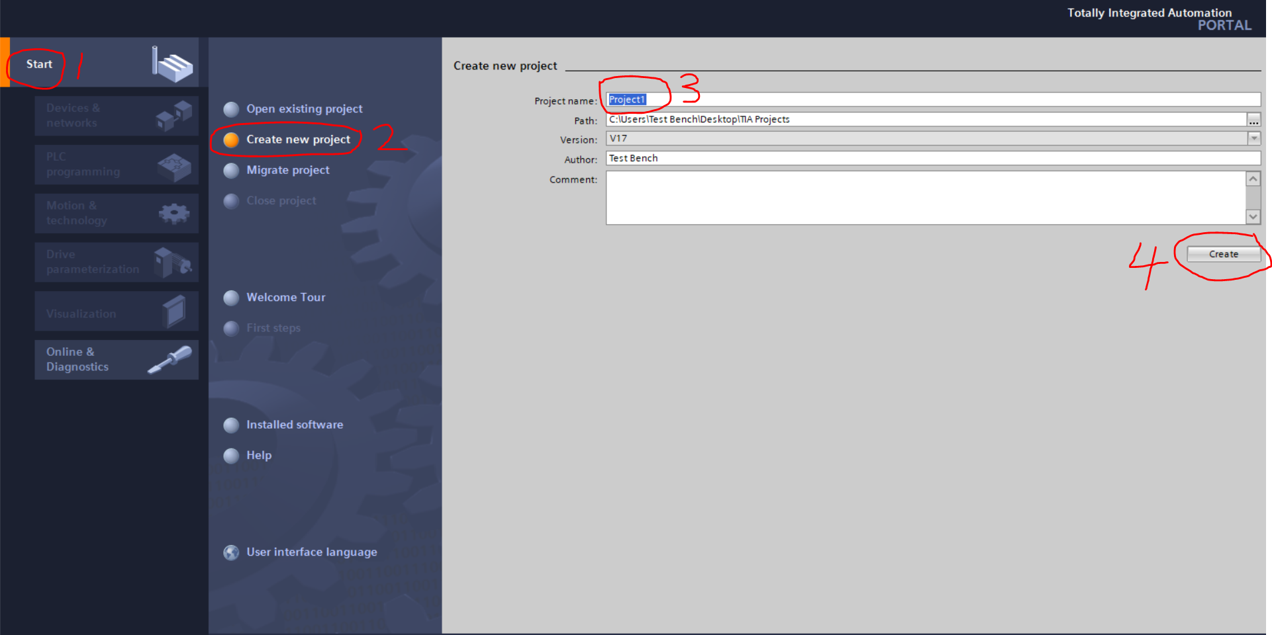This screenshot has width=1272, height=635.
Task: Click the Project name label
Action: coord(565,101)
